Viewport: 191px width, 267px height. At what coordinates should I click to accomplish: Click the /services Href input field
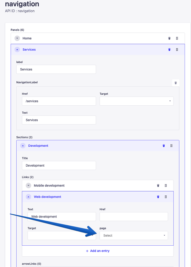point(59,101)
